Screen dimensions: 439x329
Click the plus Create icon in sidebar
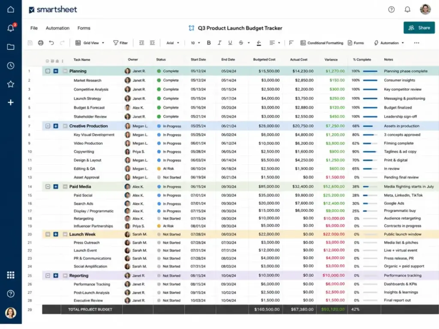tap(11, 102)
